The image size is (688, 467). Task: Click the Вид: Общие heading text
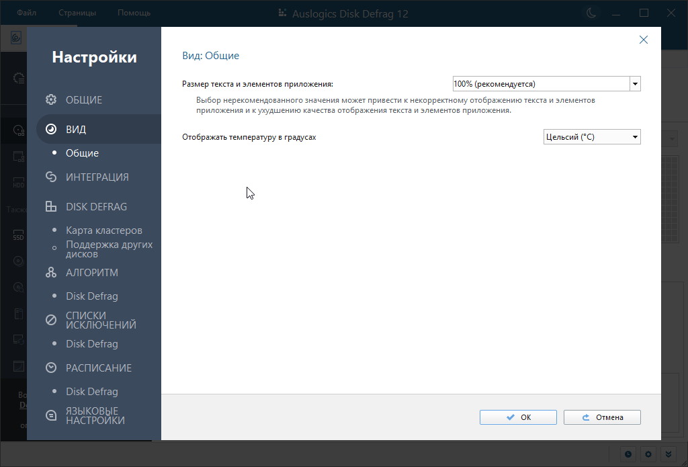210,56
